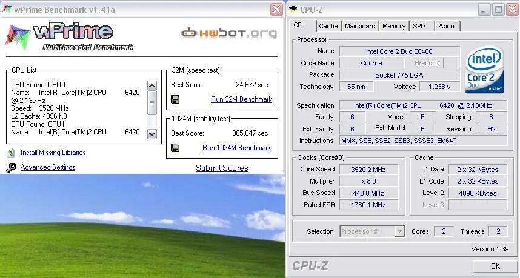520x278 pixels.
Task: Click the Advanced Settings wrench icon
Action: (x=11, y=167)
